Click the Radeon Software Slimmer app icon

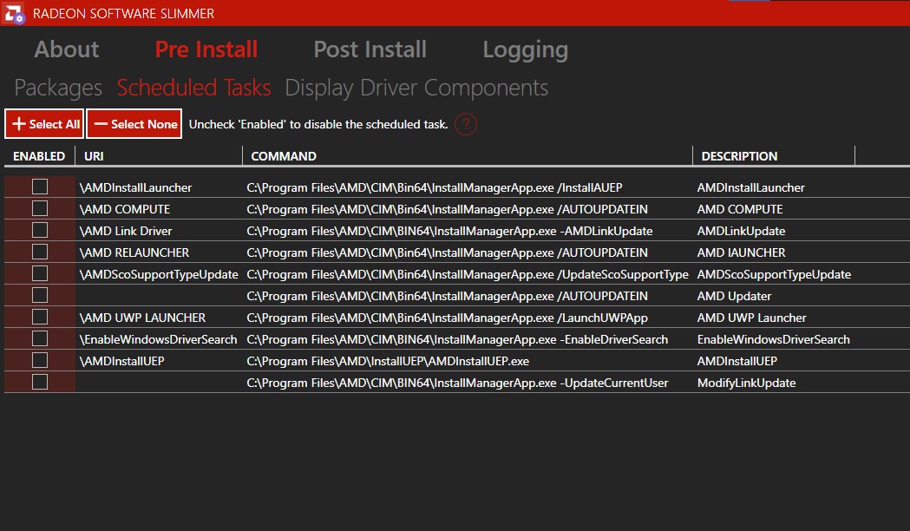(15, 14)
